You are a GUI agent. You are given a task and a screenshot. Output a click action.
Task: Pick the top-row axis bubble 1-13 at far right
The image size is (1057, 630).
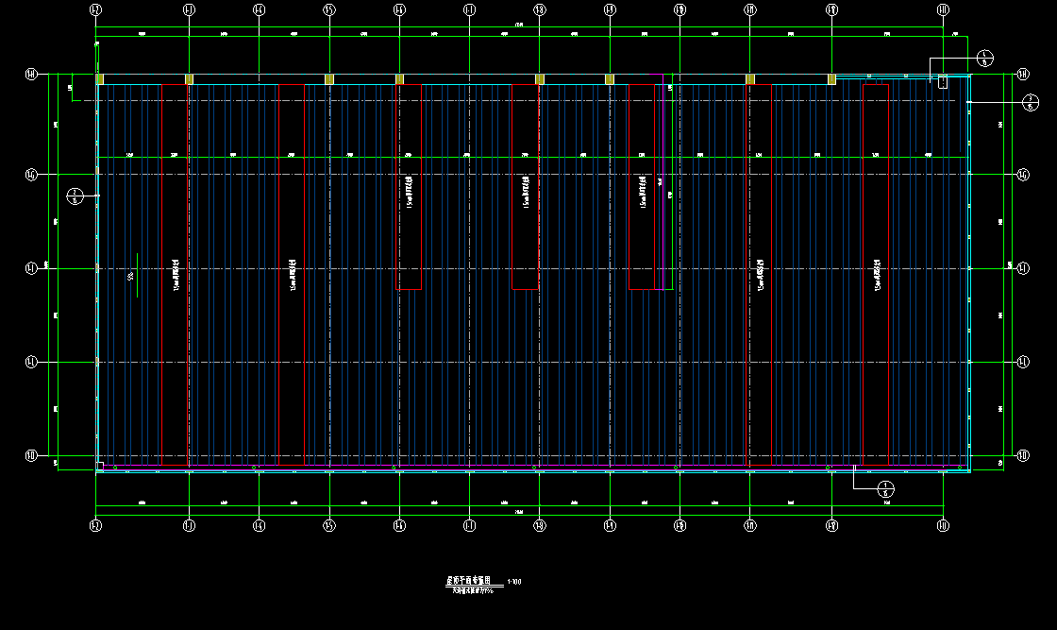[x=943, y=9]
